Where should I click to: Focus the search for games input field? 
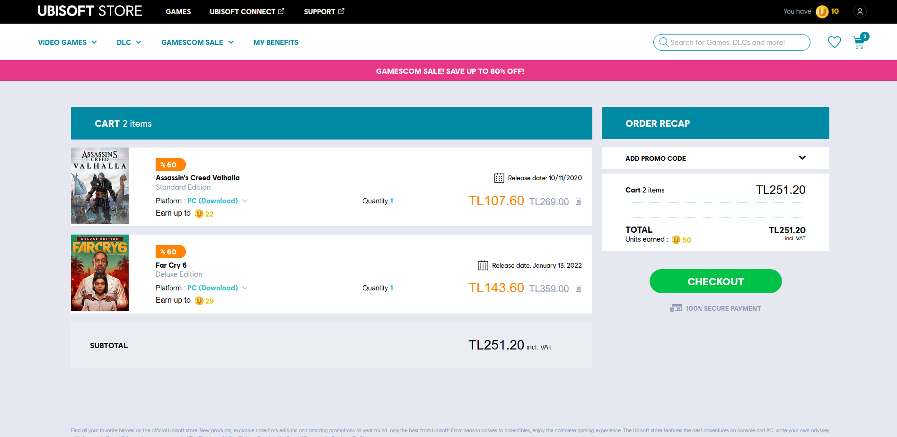tap(732, 42)
